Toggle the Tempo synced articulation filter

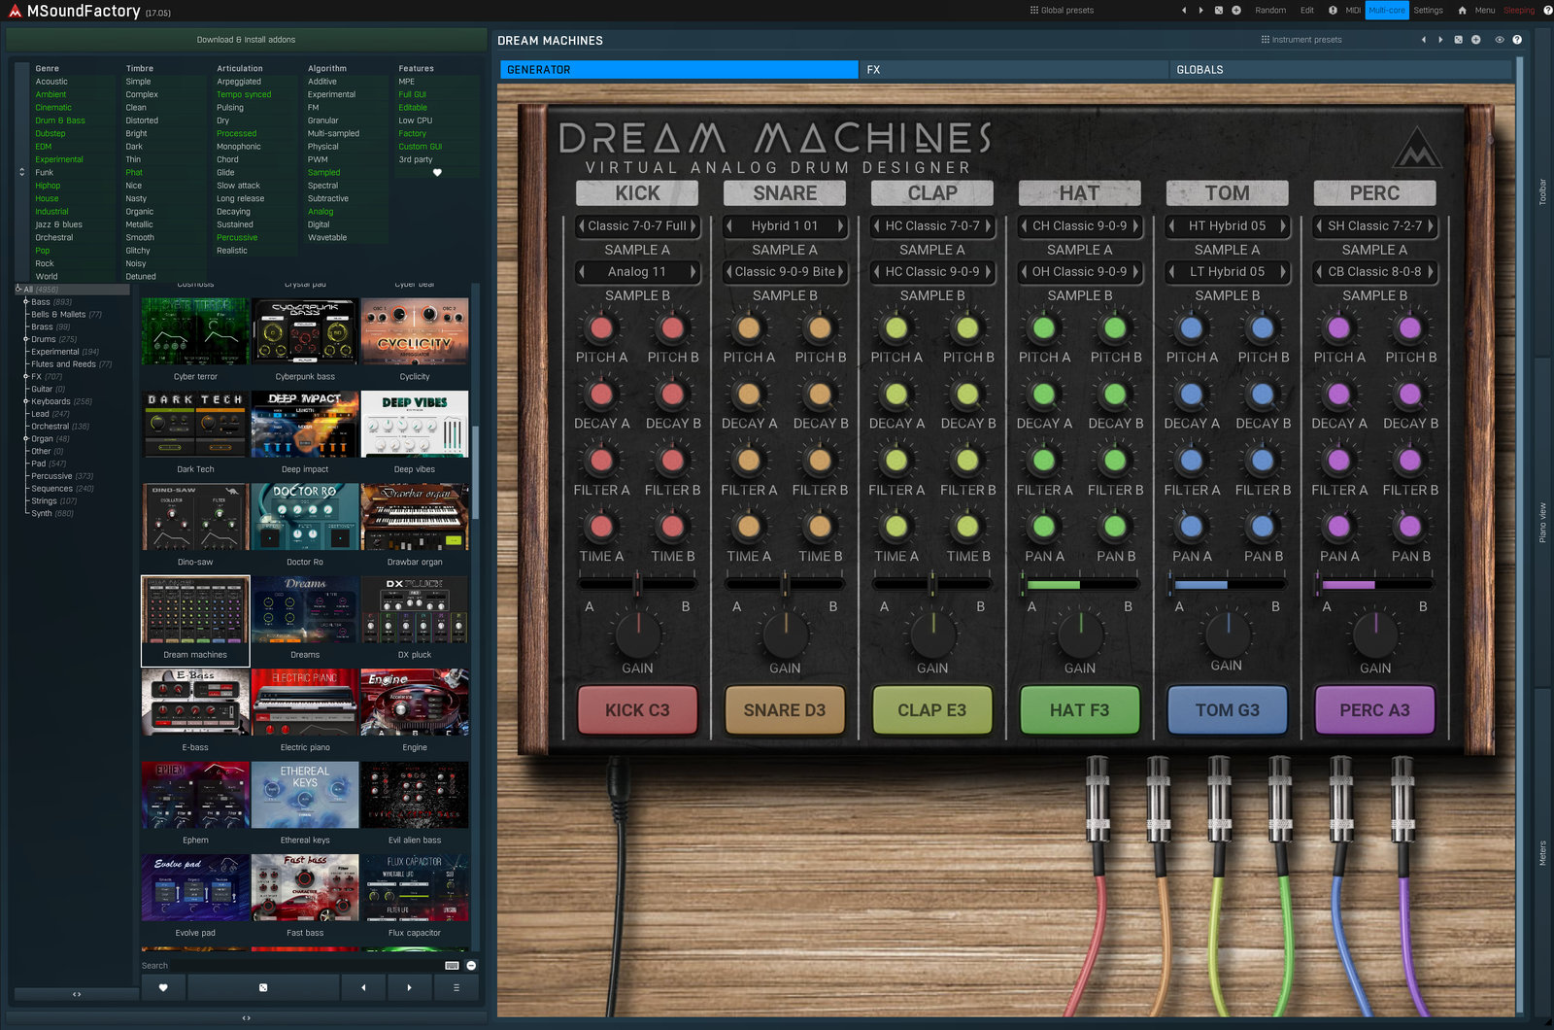click(244, 94)
